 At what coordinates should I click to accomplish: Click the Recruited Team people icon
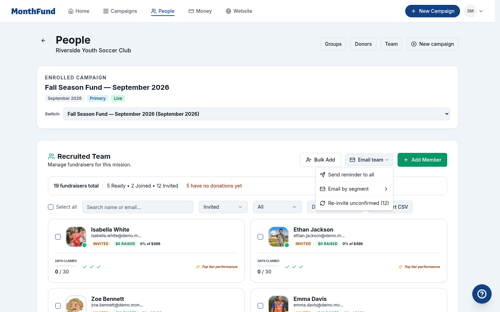[51, 156]
